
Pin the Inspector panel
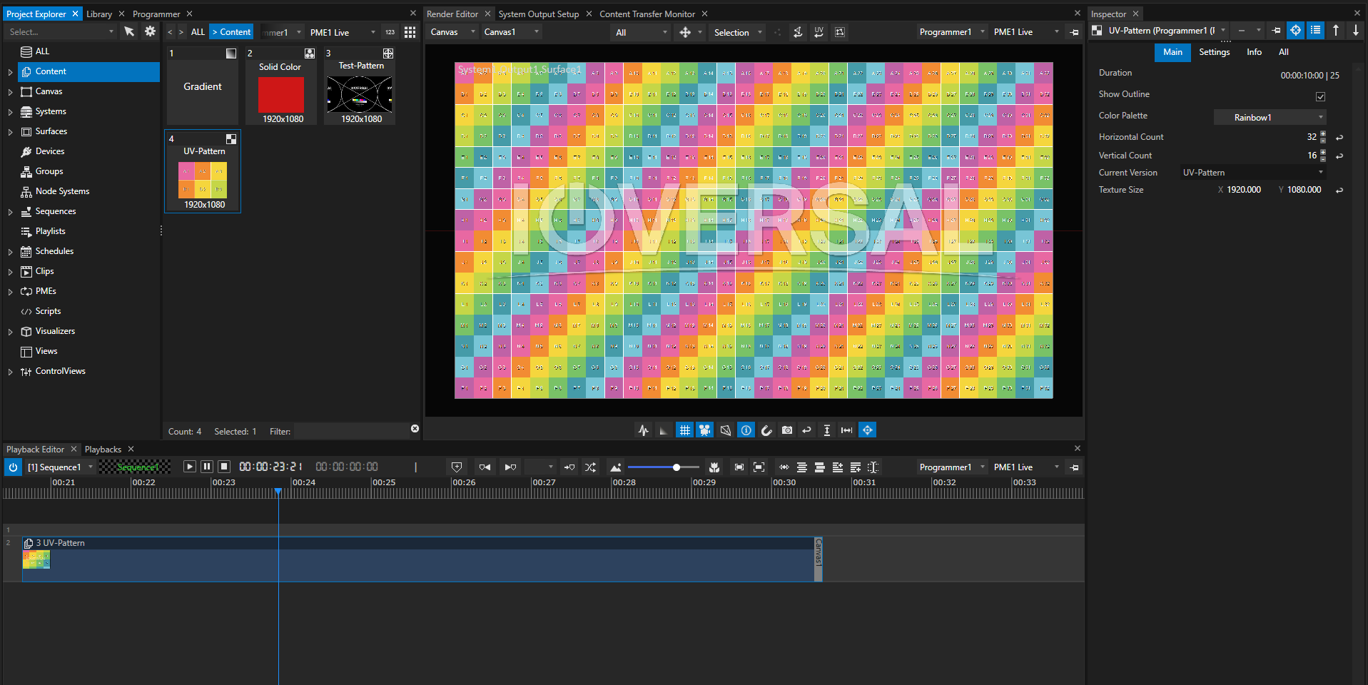[x=1276, y=30]
